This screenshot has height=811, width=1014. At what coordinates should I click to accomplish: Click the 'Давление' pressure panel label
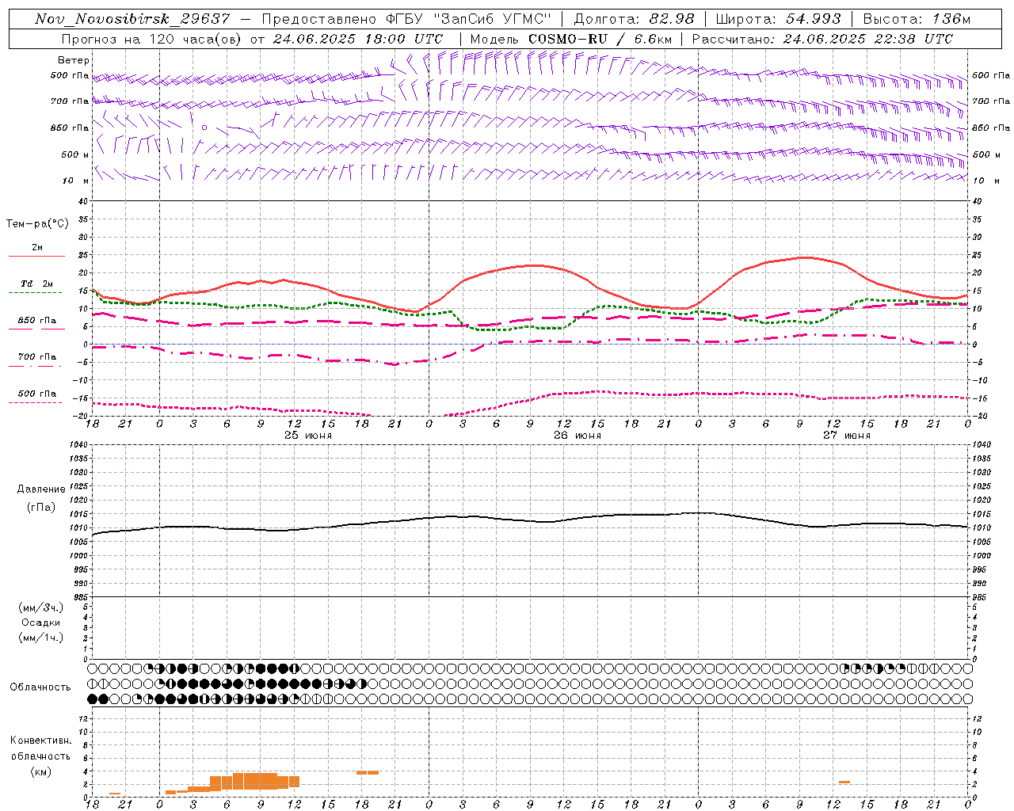pos(41,489)
